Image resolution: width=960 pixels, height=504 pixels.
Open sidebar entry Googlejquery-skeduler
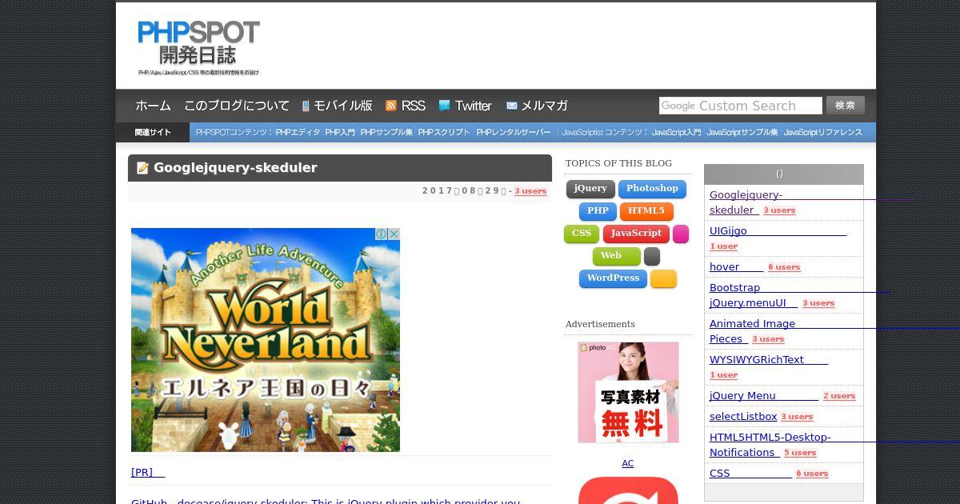pyautogui.click(x=746, y=202)
